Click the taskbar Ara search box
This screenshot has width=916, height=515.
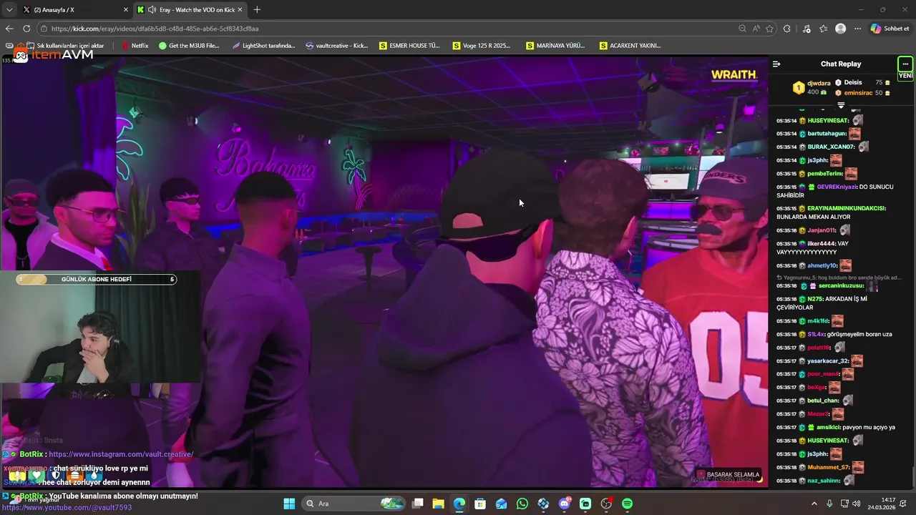[354, 504]
